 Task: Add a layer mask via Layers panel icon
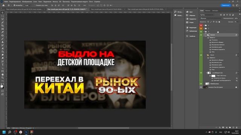(x=223, y=127)
